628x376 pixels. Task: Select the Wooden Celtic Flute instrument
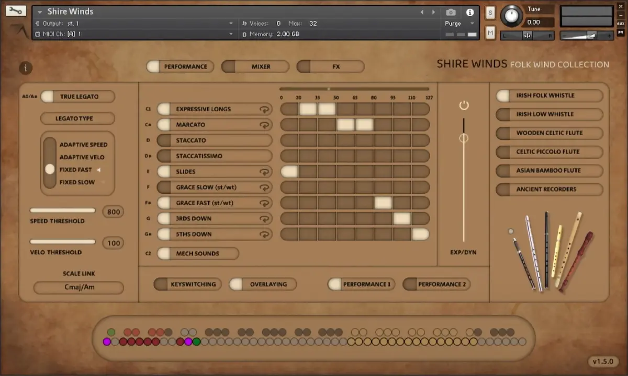(549, 133)
